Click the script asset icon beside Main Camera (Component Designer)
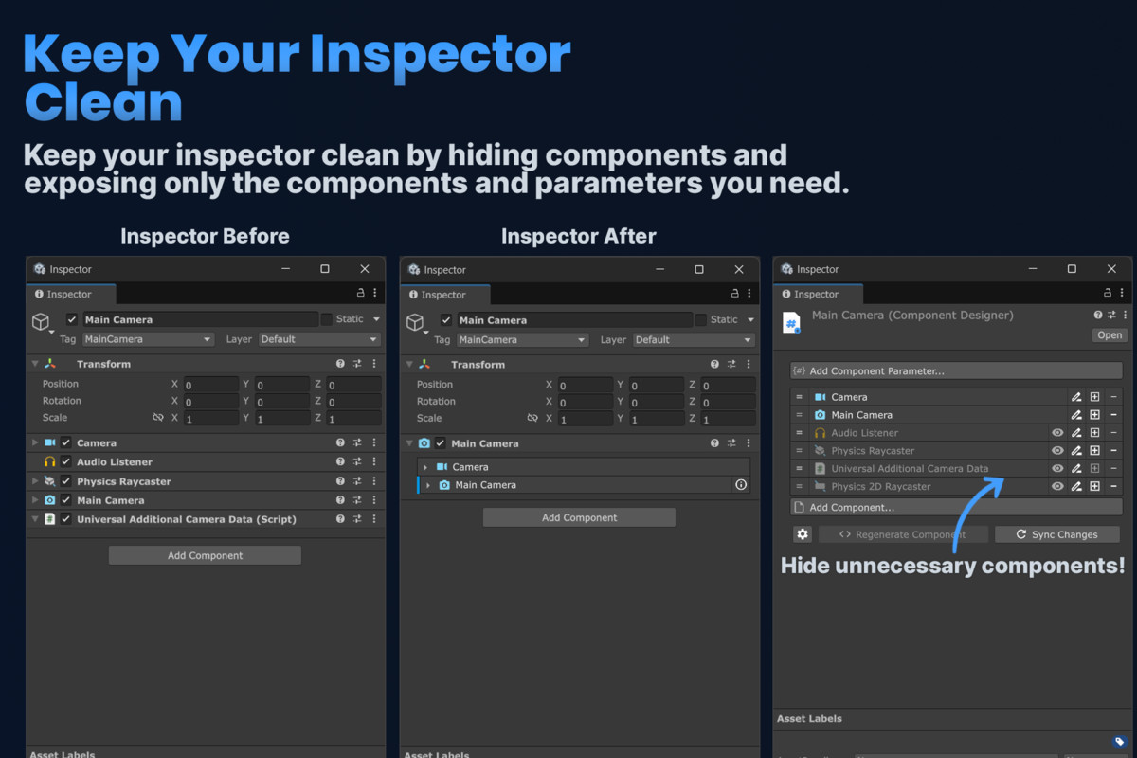This screenshot has width=1137, height=758. tap(791, 323)
